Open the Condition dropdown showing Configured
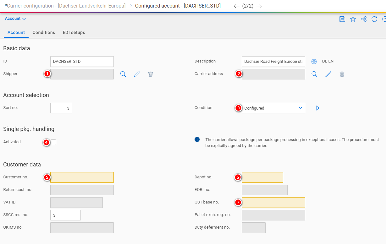Viewport: 386px width, 244px height. (x=273, y=108)
